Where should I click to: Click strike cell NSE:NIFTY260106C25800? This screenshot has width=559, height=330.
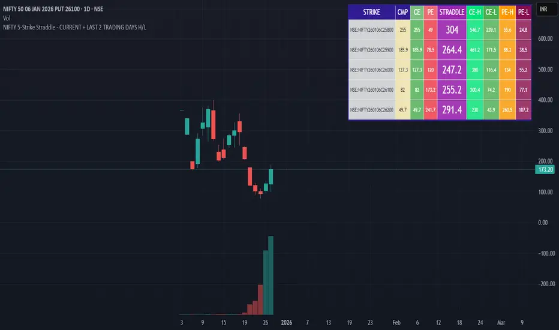point(371,29)
